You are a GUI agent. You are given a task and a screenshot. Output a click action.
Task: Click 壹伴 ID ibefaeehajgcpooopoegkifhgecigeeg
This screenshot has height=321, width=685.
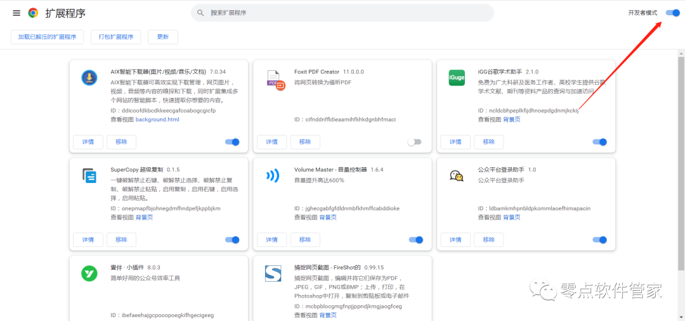[x=168, y=315]
